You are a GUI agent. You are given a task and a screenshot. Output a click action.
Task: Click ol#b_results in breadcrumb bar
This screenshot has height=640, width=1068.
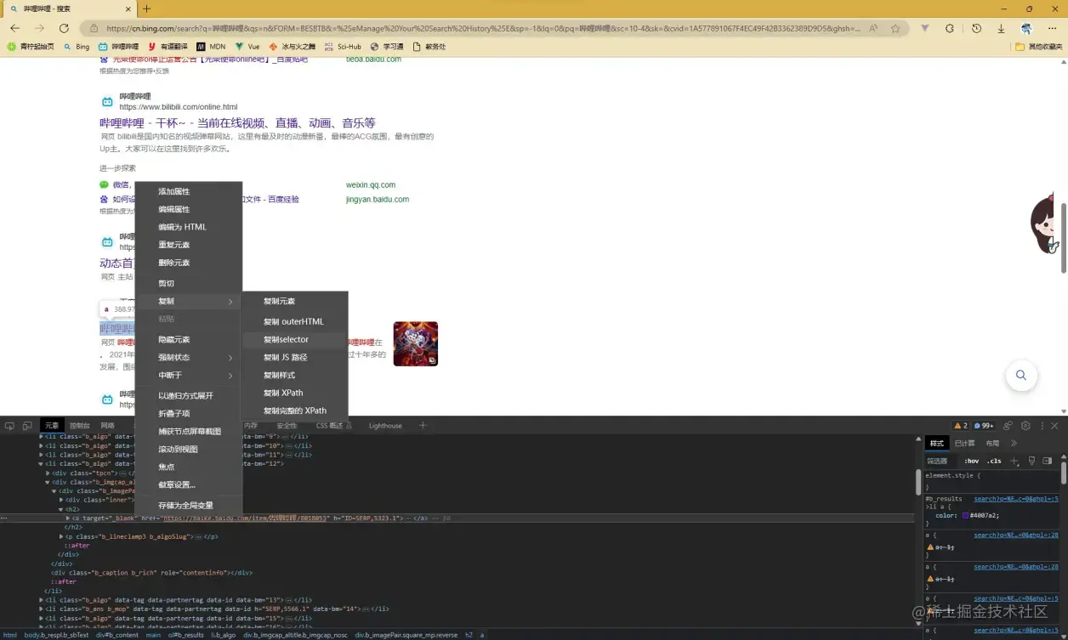[185, 635]
